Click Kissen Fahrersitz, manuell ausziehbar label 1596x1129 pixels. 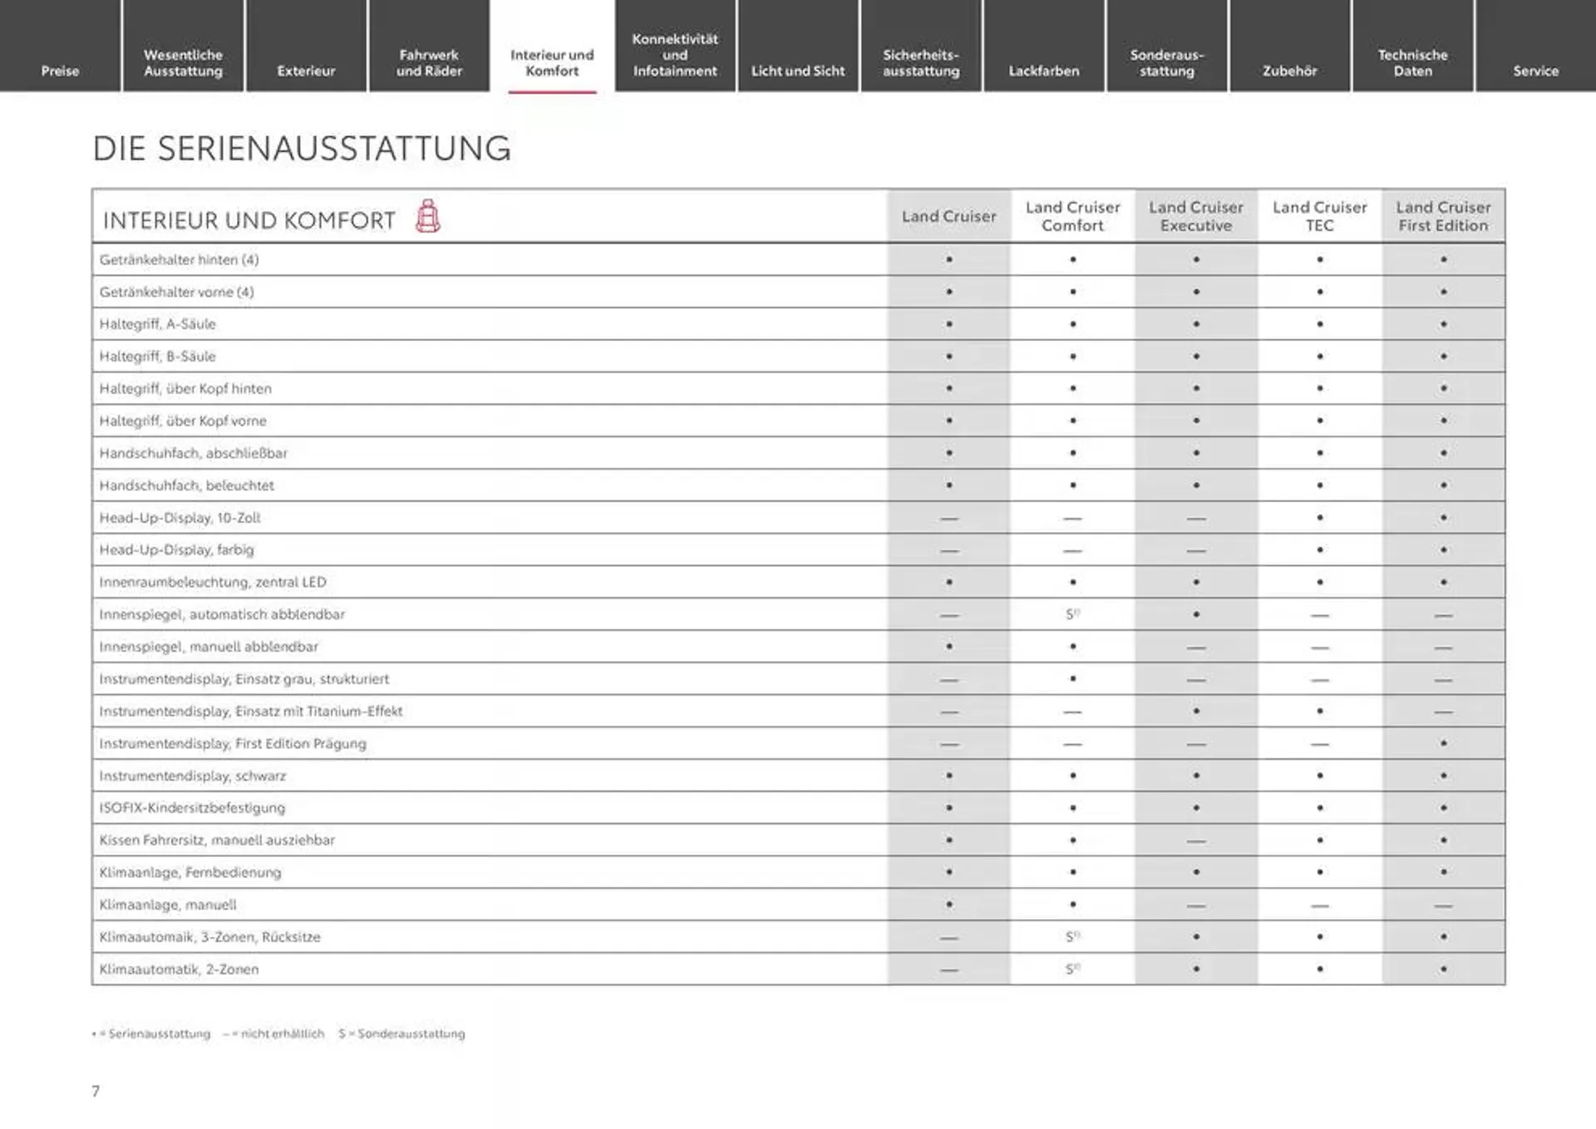tap(217, 841)
